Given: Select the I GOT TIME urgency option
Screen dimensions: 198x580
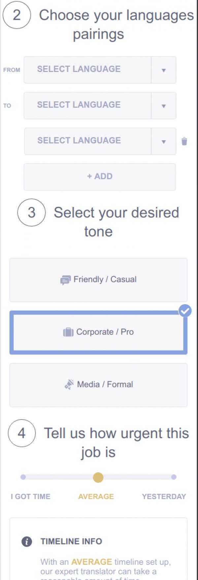Looking at the screenshot, I should 23,477.
